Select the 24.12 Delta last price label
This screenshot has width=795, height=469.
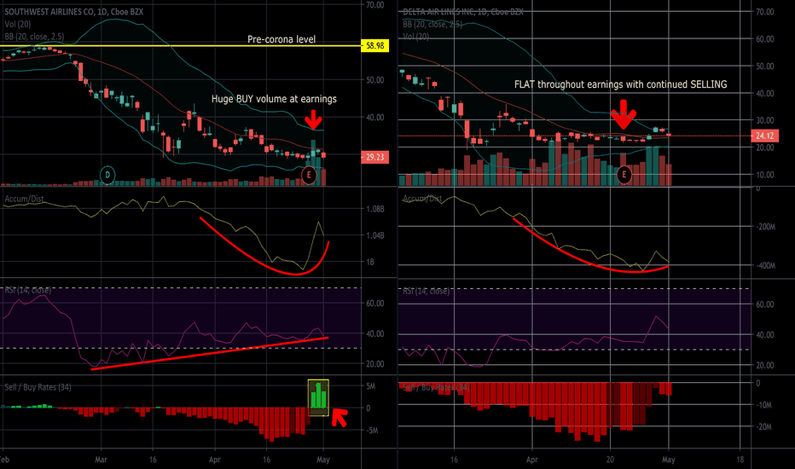764,136
